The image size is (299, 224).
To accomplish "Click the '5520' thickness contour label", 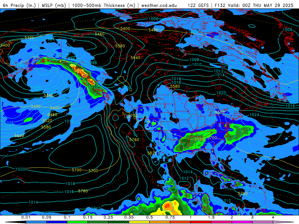I will (x=47, y=121).
